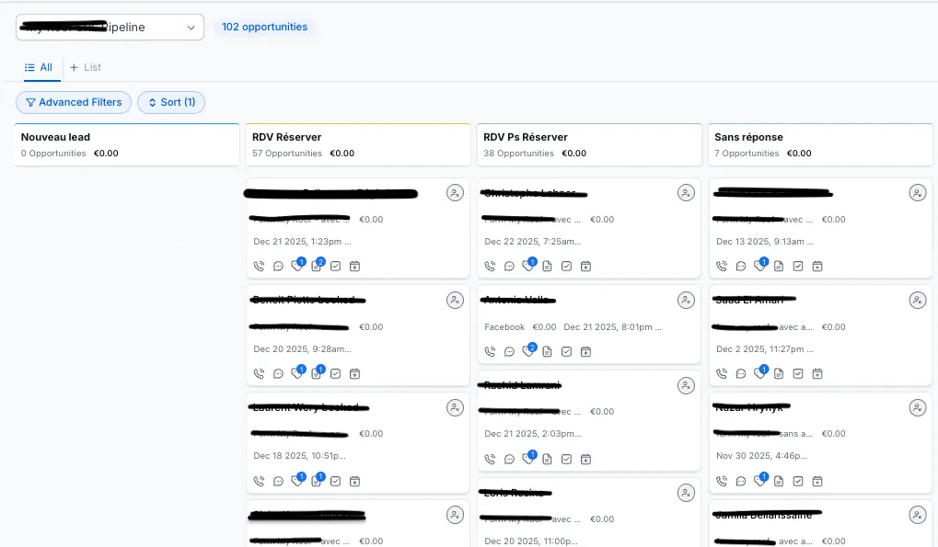Viewport: 938px width, 547px height.
Task: Call contact on Dec 22 2025, 7:25am card
Action: 490,267
